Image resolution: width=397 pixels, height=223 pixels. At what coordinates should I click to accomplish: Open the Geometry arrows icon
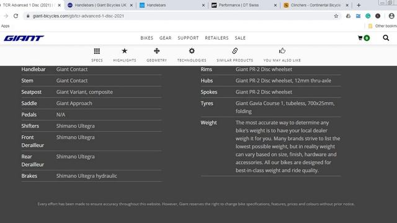157,51
